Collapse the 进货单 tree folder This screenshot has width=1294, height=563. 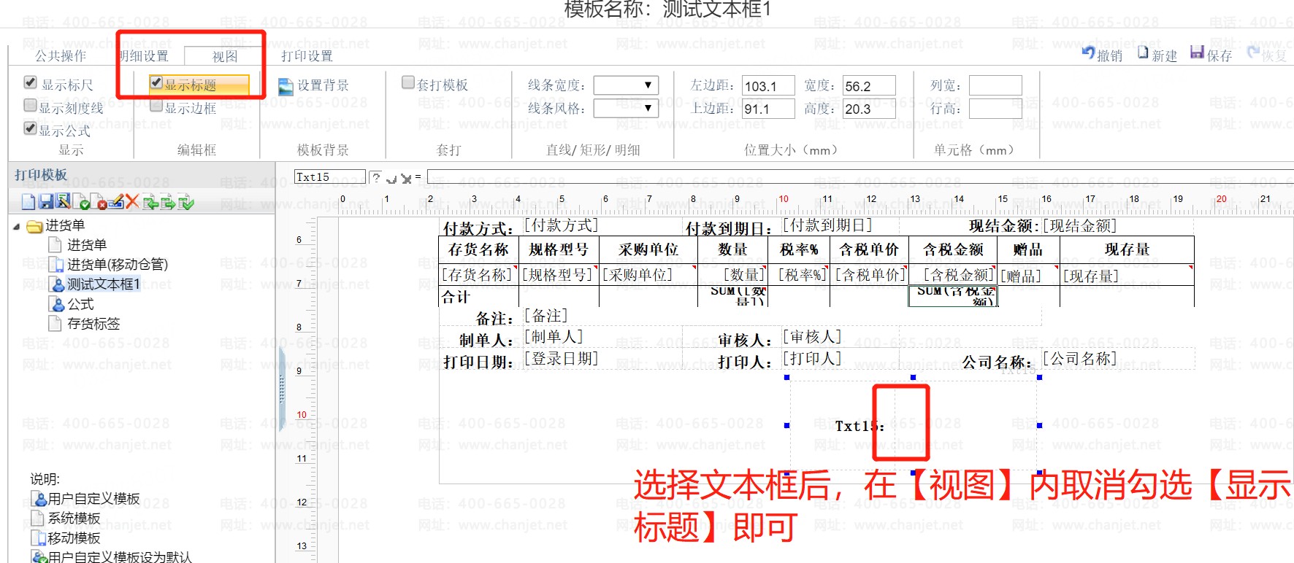point(17,227)
